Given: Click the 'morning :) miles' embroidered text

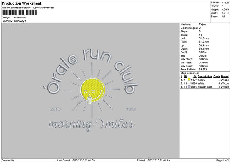Looking at the screenshot, I should point(92,125).
